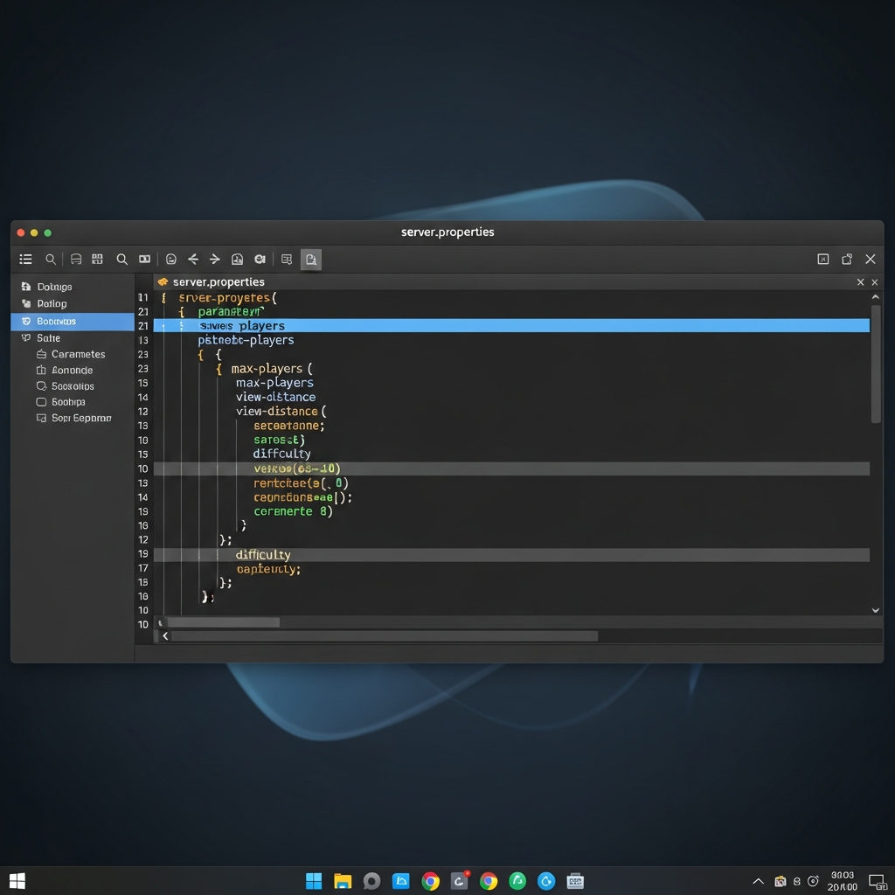Open the white Windows Start logo on the taskbar
The height and width of the screenshot is (895, 895).
click(x=17, y=881)
